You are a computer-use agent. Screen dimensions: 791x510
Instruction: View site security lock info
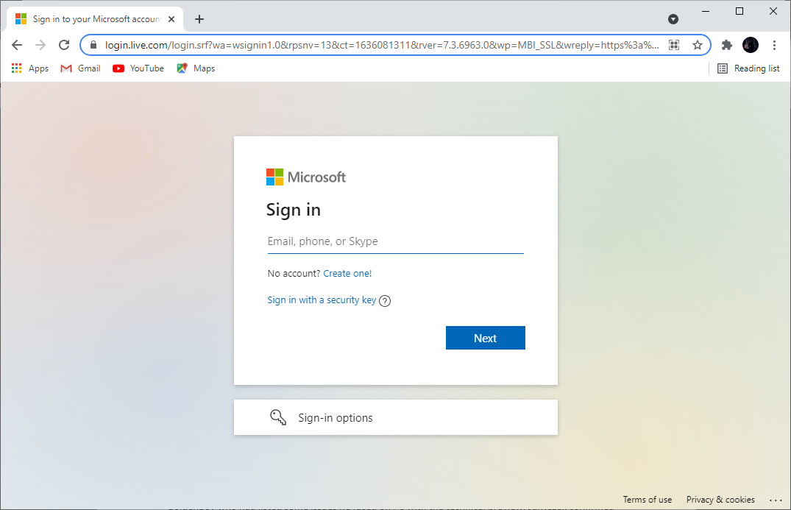93,45
